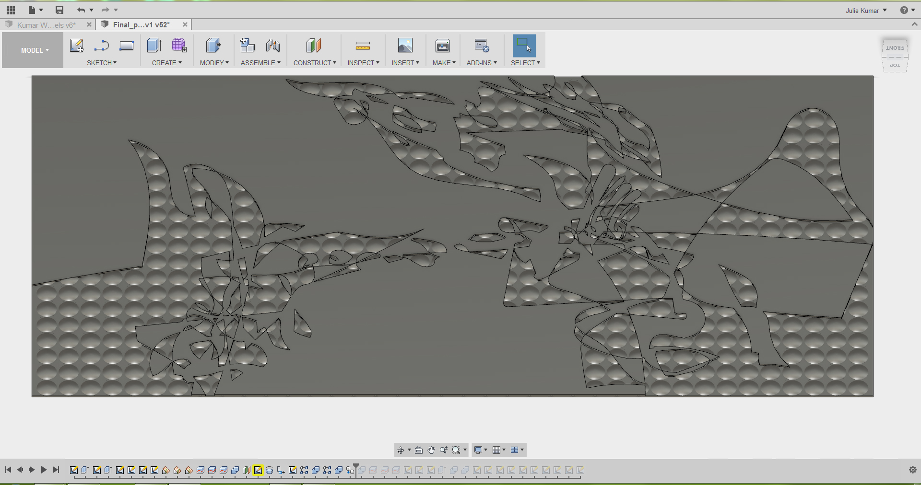Open Display Settings monitor icon
The height and width of the screenshot is (485, 921).
478,450
